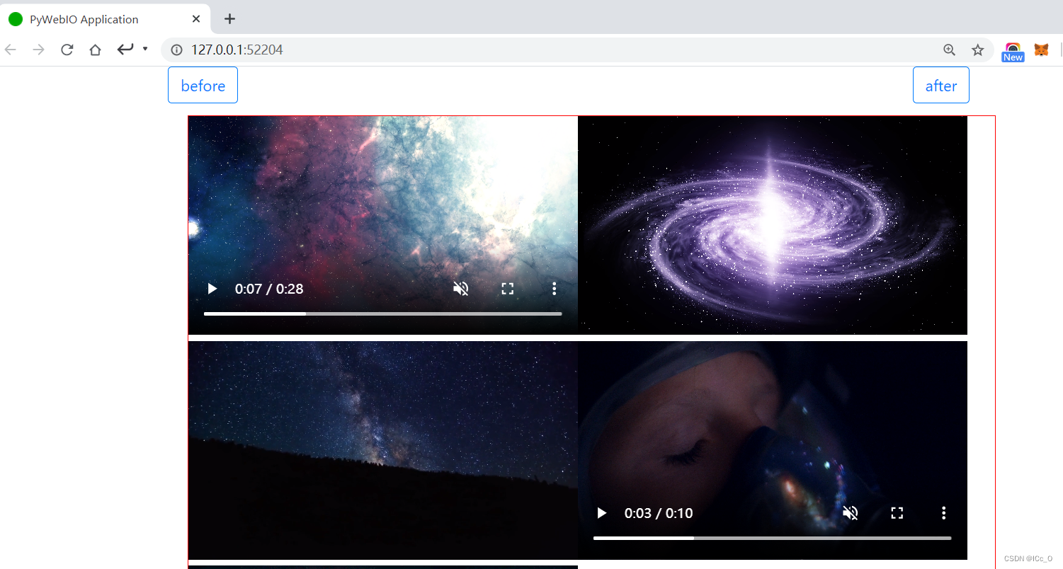Open more options on nebula video

(554, 289)
